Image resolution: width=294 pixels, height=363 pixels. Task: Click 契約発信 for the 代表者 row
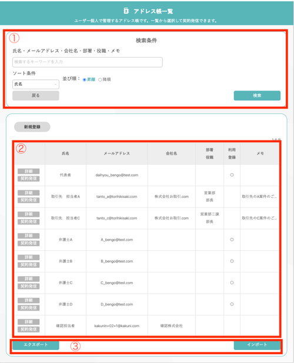coord(28,179)
